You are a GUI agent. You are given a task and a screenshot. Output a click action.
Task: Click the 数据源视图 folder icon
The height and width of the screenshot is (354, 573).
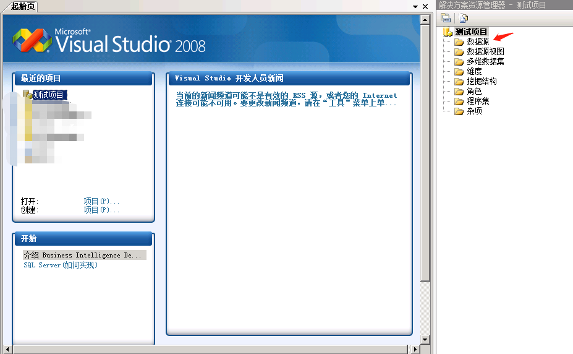coord(459,52)
